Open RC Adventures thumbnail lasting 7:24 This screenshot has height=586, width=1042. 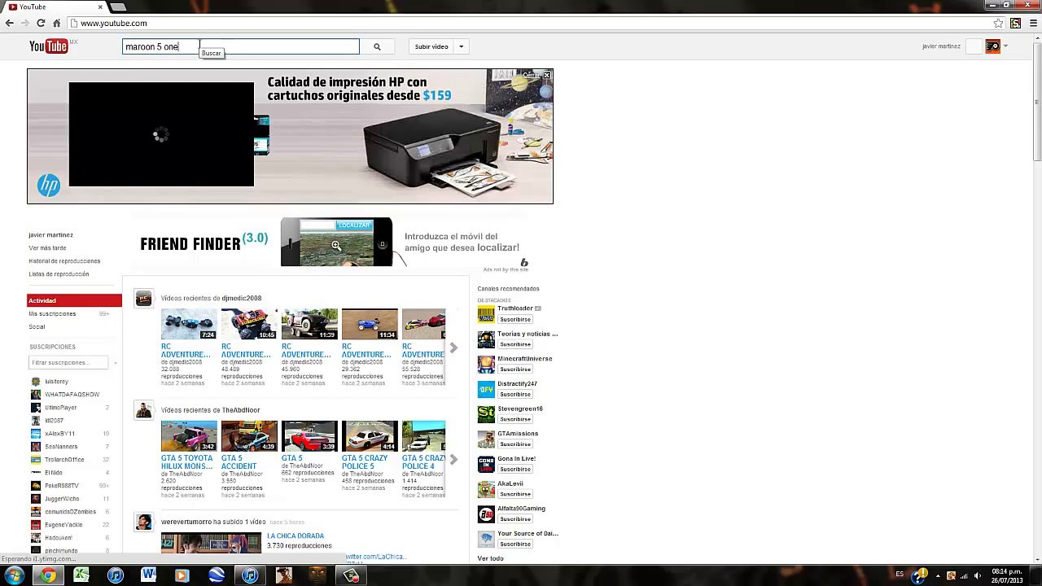(x=189, y=324)
